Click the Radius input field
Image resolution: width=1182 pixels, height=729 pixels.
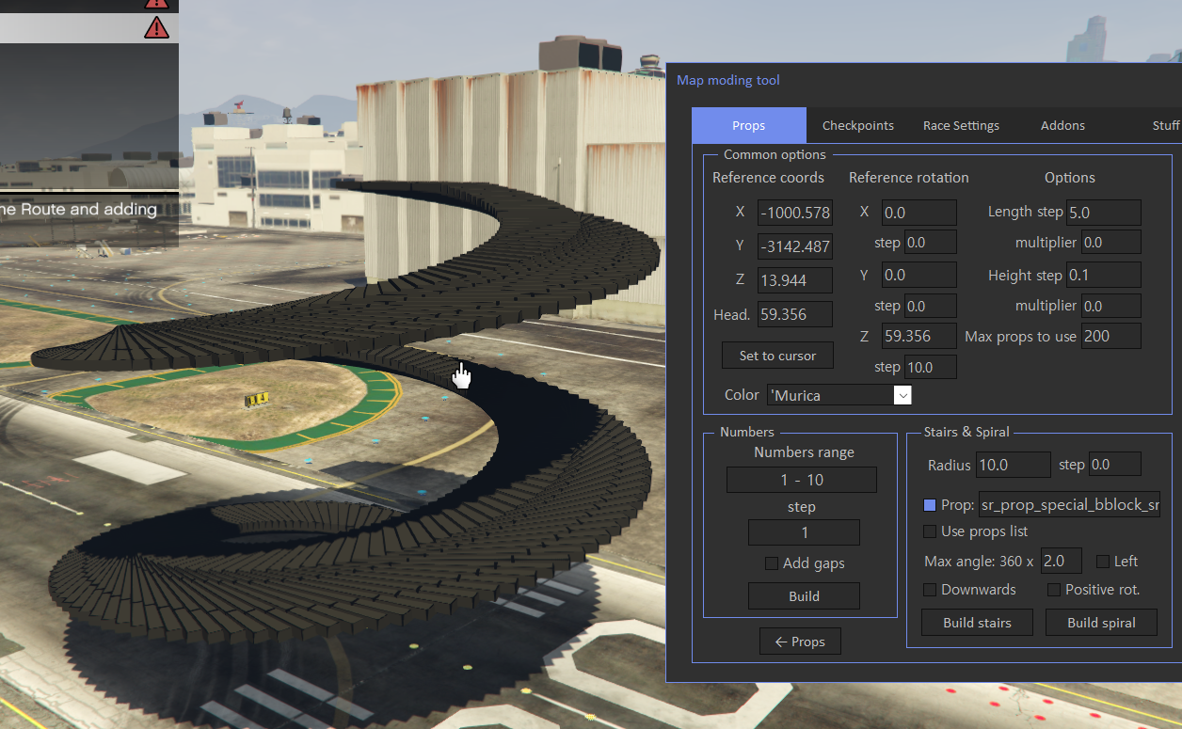point(1014,465)
